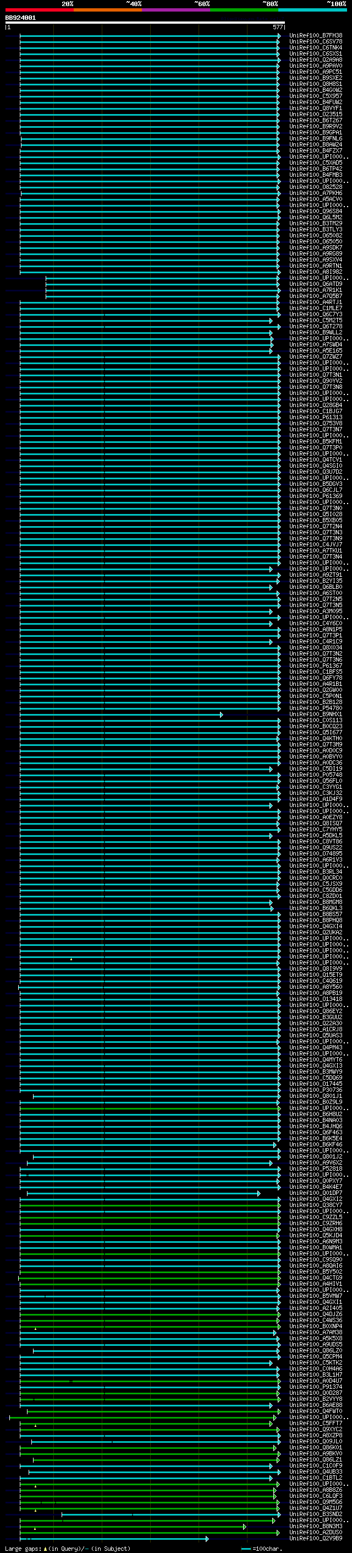Select the query name BB924001
The height and width of the screenshot is (1553, 352).
[x=20, y=18]
